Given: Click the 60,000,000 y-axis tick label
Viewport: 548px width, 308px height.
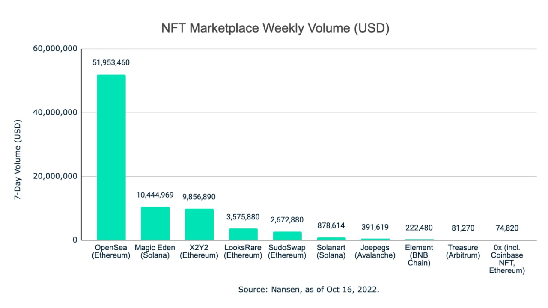Looking at the screenshot, I should pyautogui.click(x=55, y=49).
